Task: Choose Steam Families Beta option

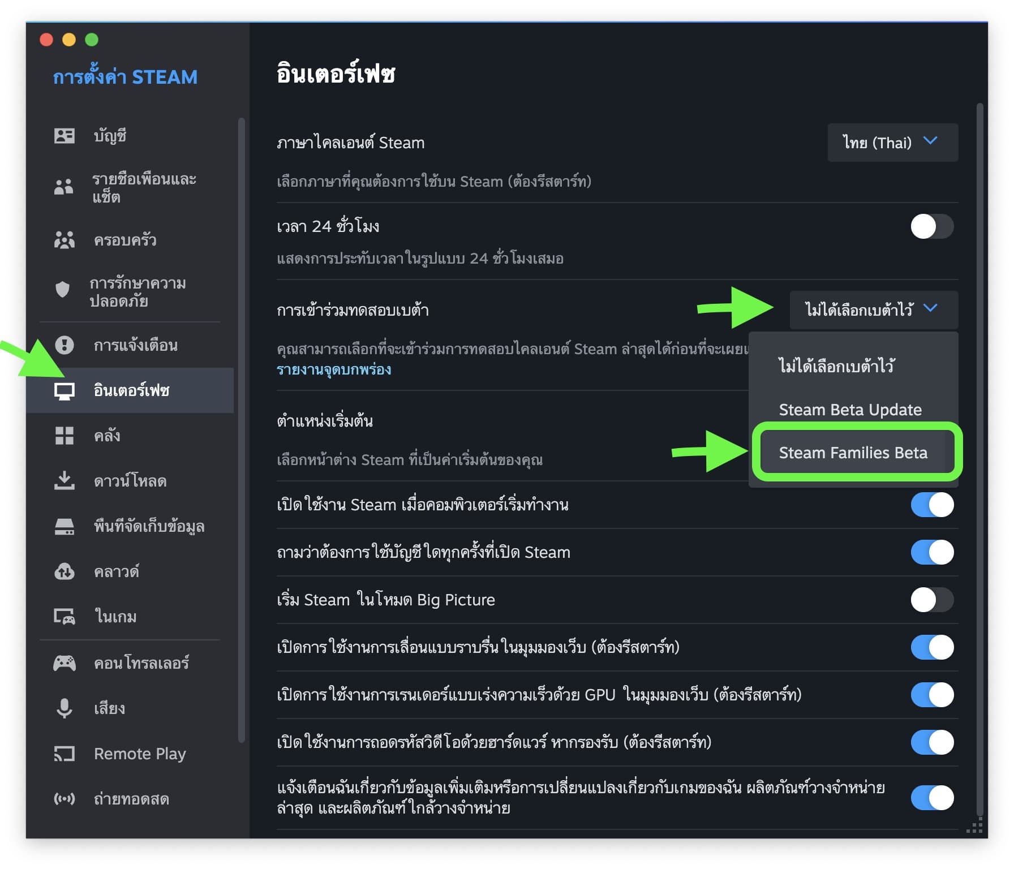Action: (853, 453)
